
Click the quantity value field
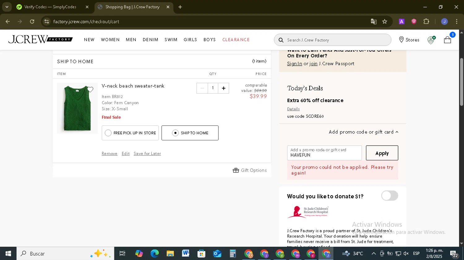tap(213, 88)
